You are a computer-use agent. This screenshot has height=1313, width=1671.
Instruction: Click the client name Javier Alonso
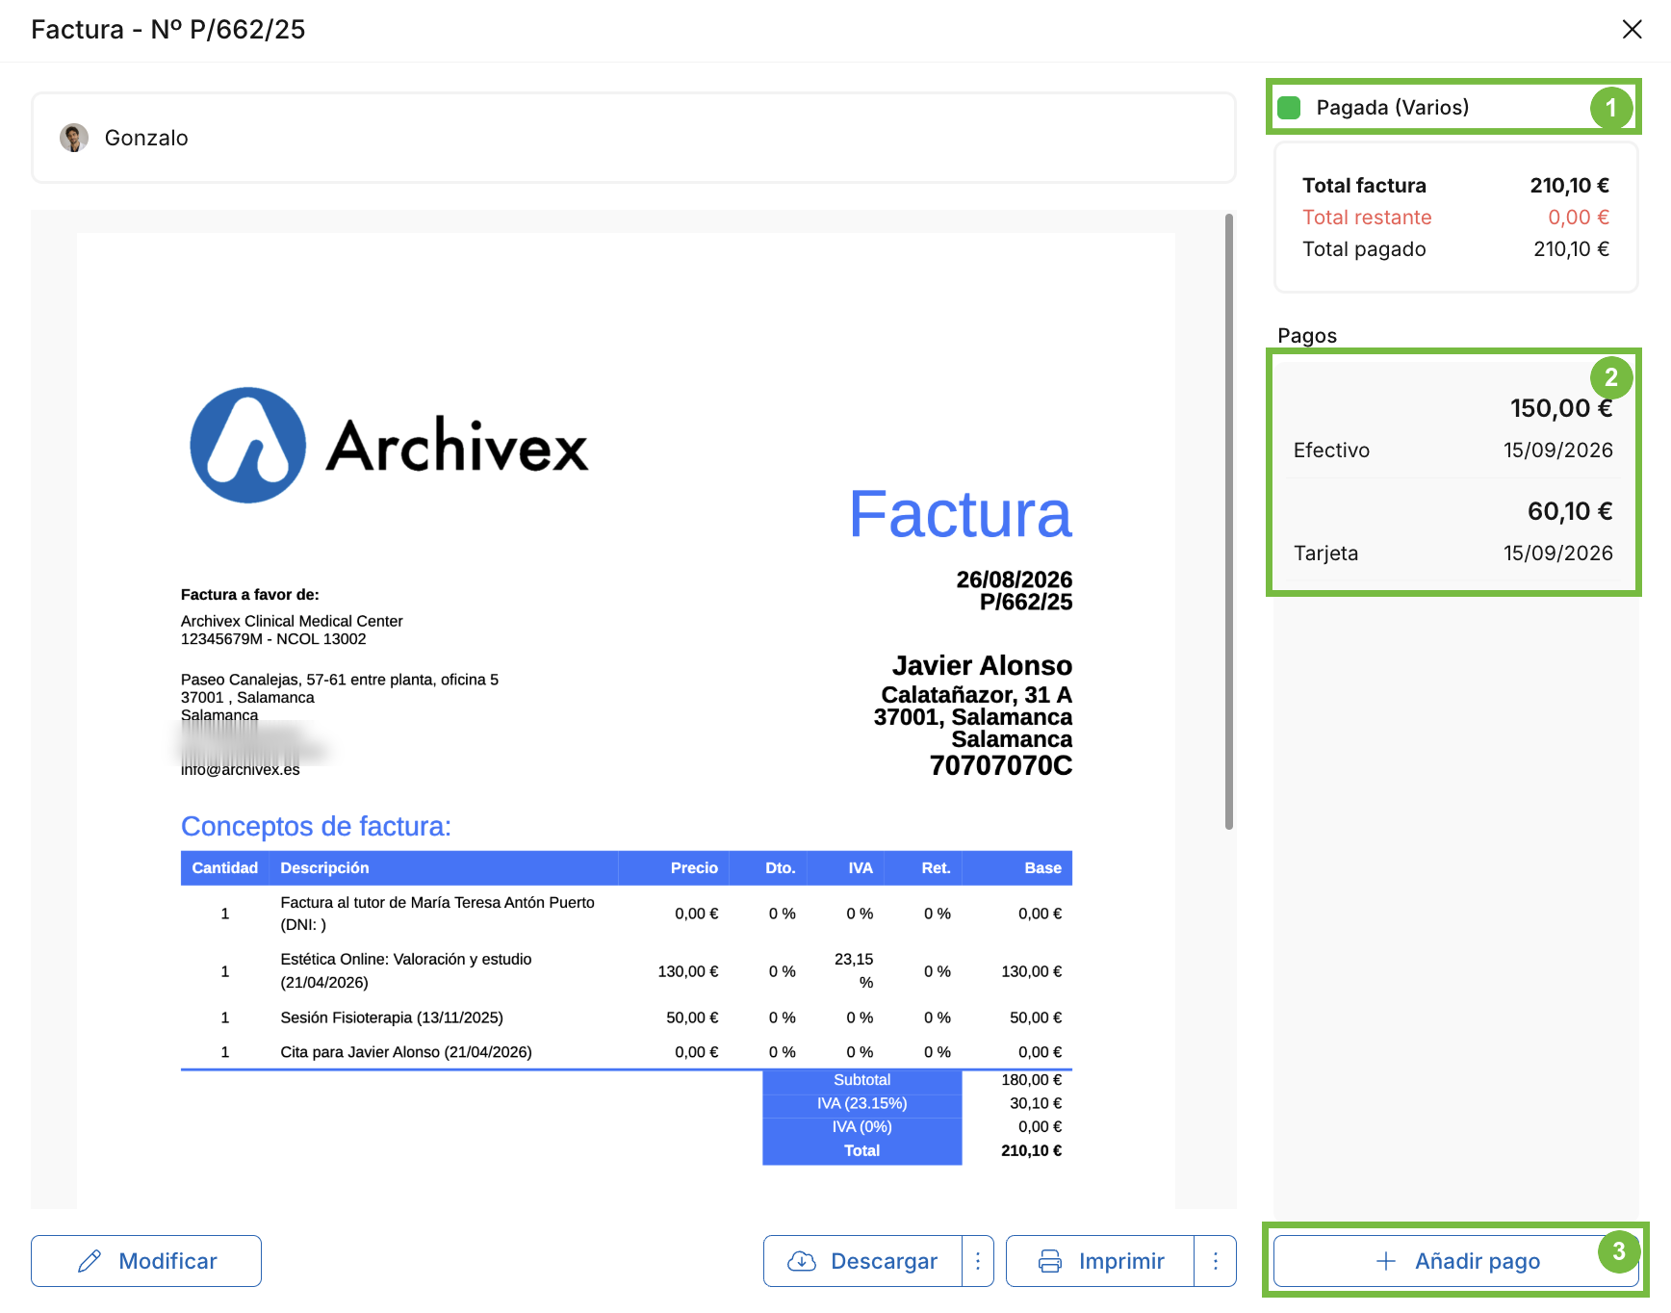(982, 665)
